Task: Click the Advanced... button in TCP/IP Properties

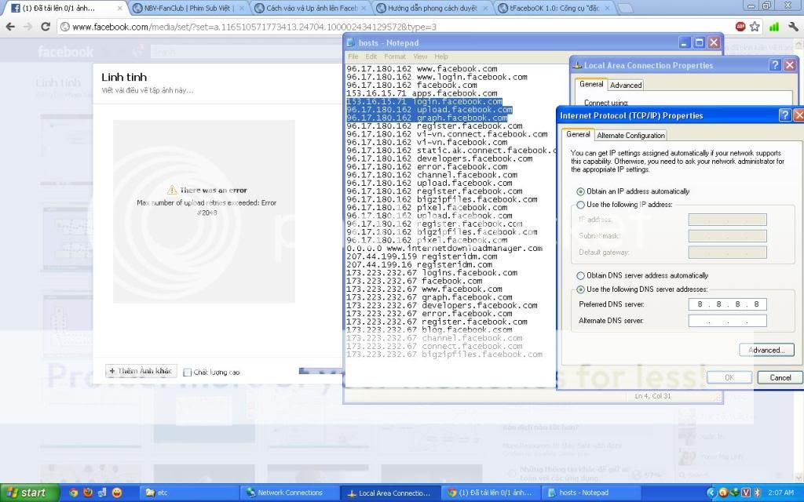Action: pyautogui.click(x=766, y=350)
